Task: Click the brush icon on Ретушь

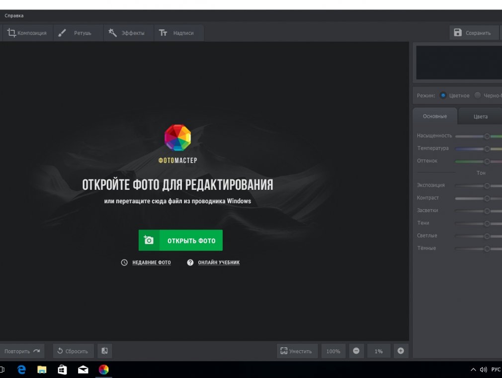Action: pyautogui.click(x=62, y=33)
